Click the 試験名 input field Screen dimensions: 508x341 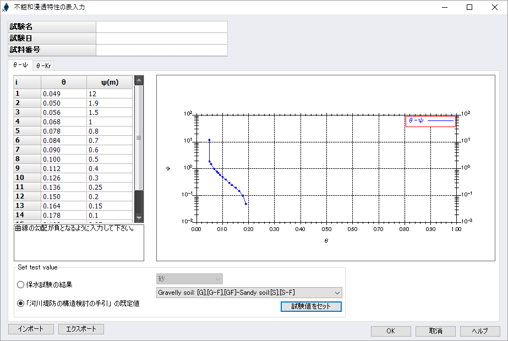tap(162, 27)
